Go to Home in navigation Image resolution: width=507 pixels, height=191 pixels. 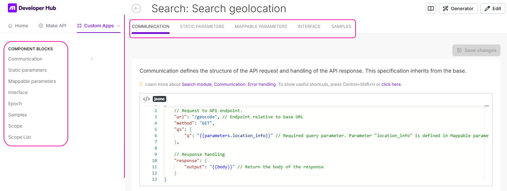tap(18, 26)
